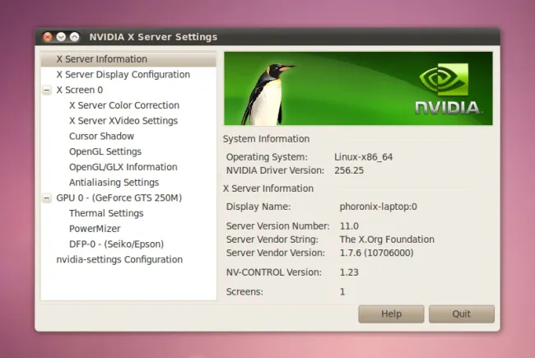
Task: Click the Help button
Action: [x=391, y=314]
